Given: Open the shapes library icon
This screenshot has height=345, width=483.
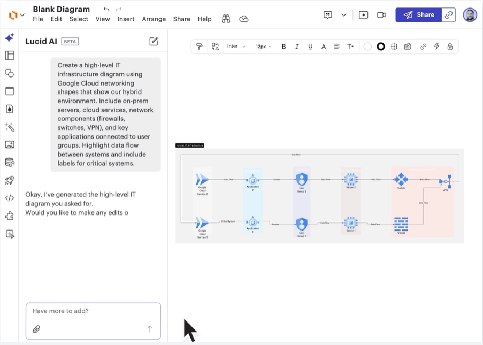Looking at the screenshot, I should click(x=10, y=73).
